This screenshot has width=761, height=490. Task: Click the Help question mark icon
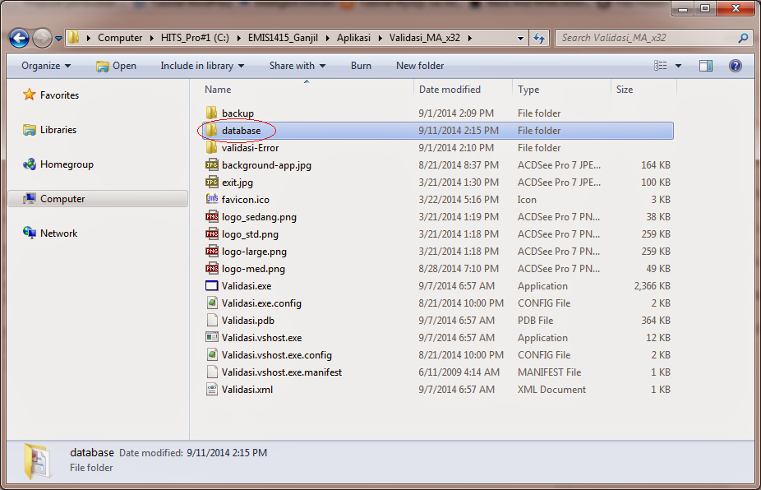(x=735, y=66)
